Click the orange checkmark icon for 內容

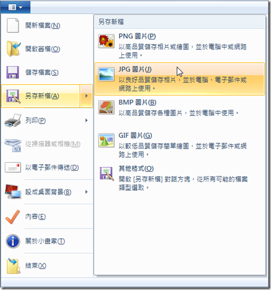13,217
